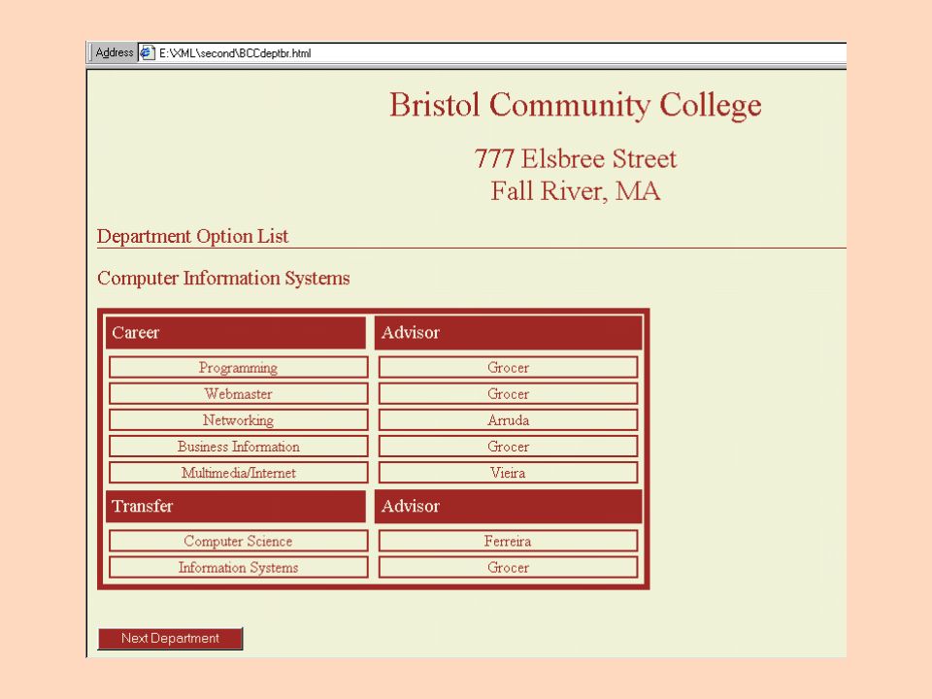
Task: Click advisor Arruda in the Networking row
Action: pyautogui.click(x=508, y=420)
